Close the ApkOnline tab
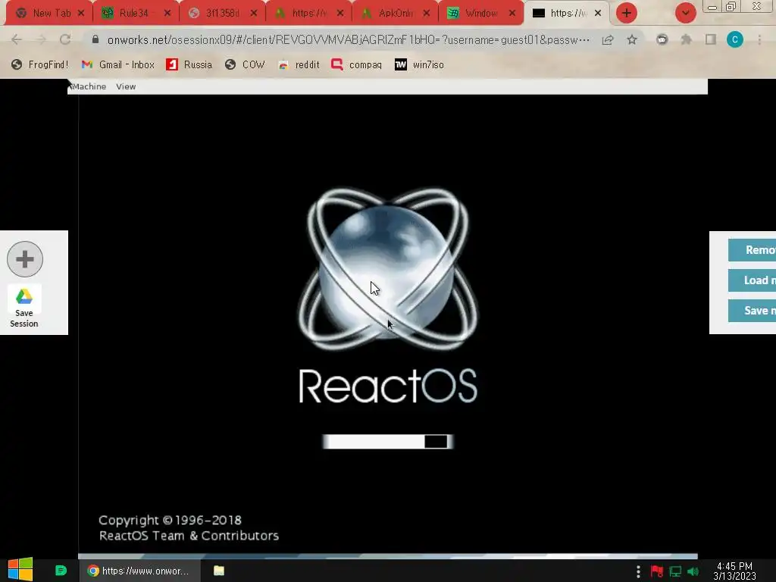 (x=427, y=14)
